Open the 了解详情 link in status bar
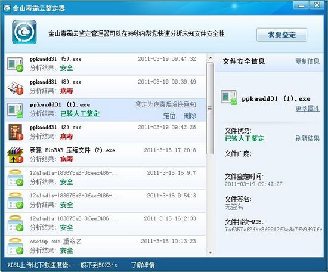The height and width of the screenshot is (272, 328). coord(143,265)
